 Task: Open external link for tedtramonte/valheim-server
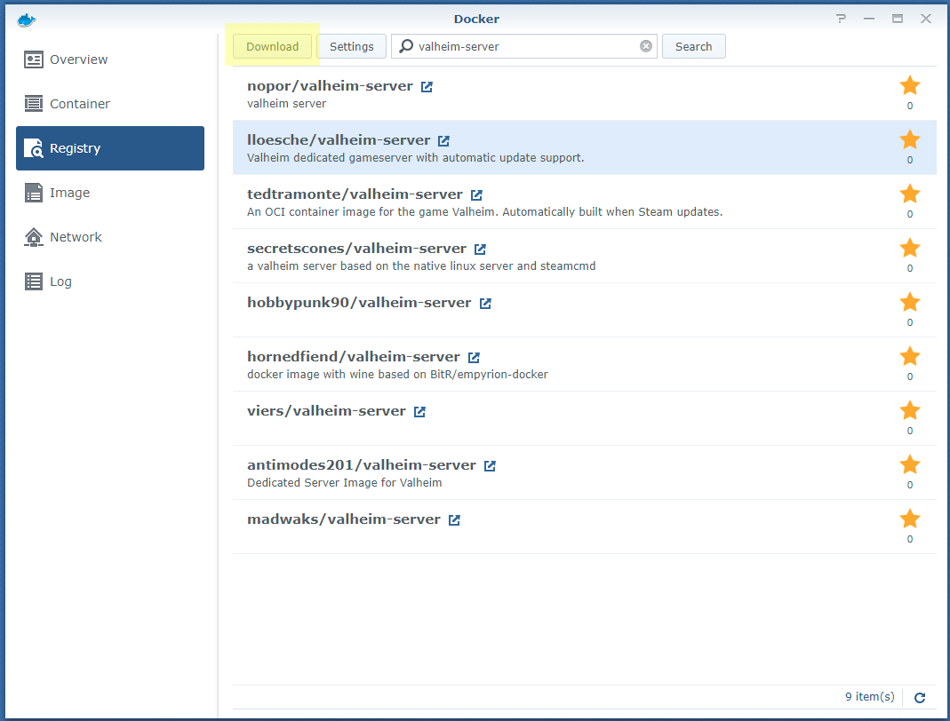pos(476,195)
